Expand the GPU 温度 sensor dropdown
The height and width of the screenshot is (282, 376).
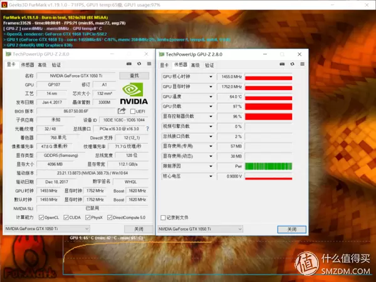click(x=212, y=97)
